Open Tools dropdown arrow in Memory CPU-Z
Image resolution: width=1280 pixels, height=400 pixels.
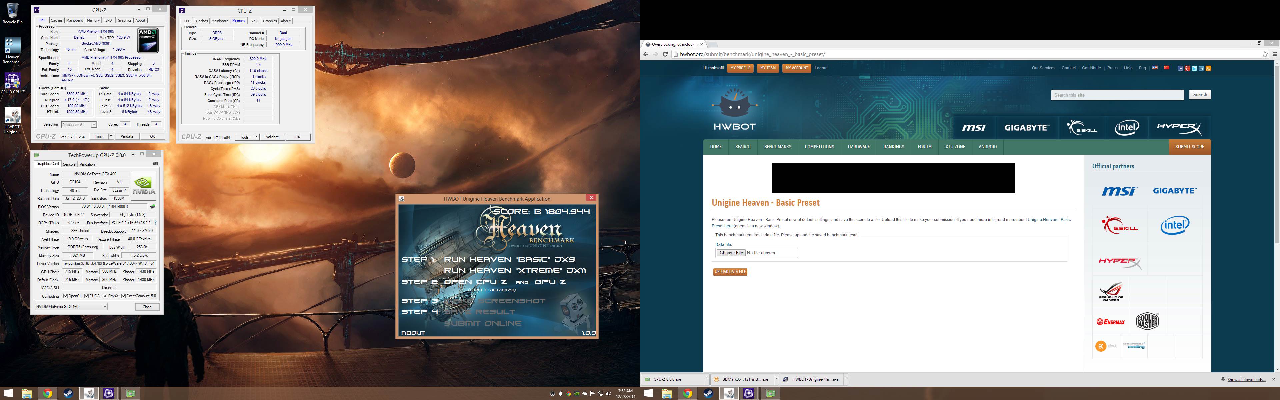[256, 137]
